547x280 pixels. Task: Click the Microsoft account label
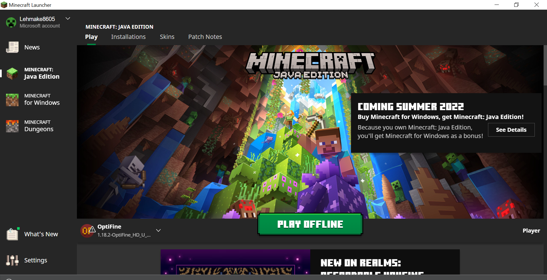(x=40, y=26)
